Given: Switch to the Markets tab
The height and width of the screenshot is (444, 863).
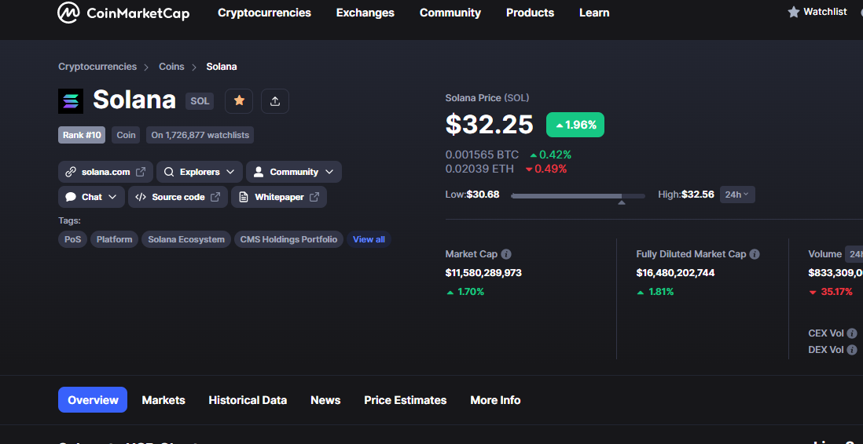Looking at the screenshot, I should [163, 400].
